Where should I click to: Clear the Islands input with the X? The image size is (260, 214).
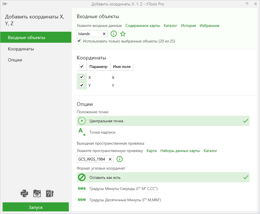point(104,34)
